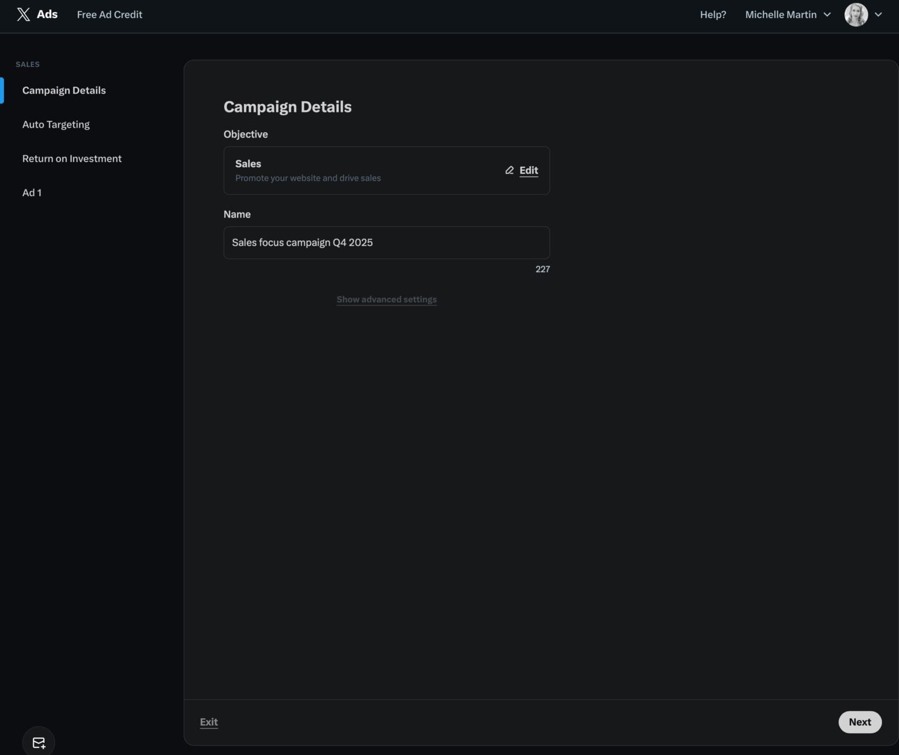Continue with the Next button
899x755 pixels.
[x=860, y=722]
